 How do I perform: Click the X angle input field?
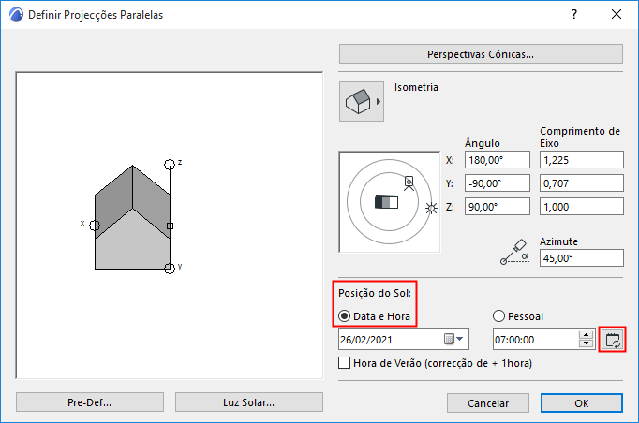(x=496, y=160)
